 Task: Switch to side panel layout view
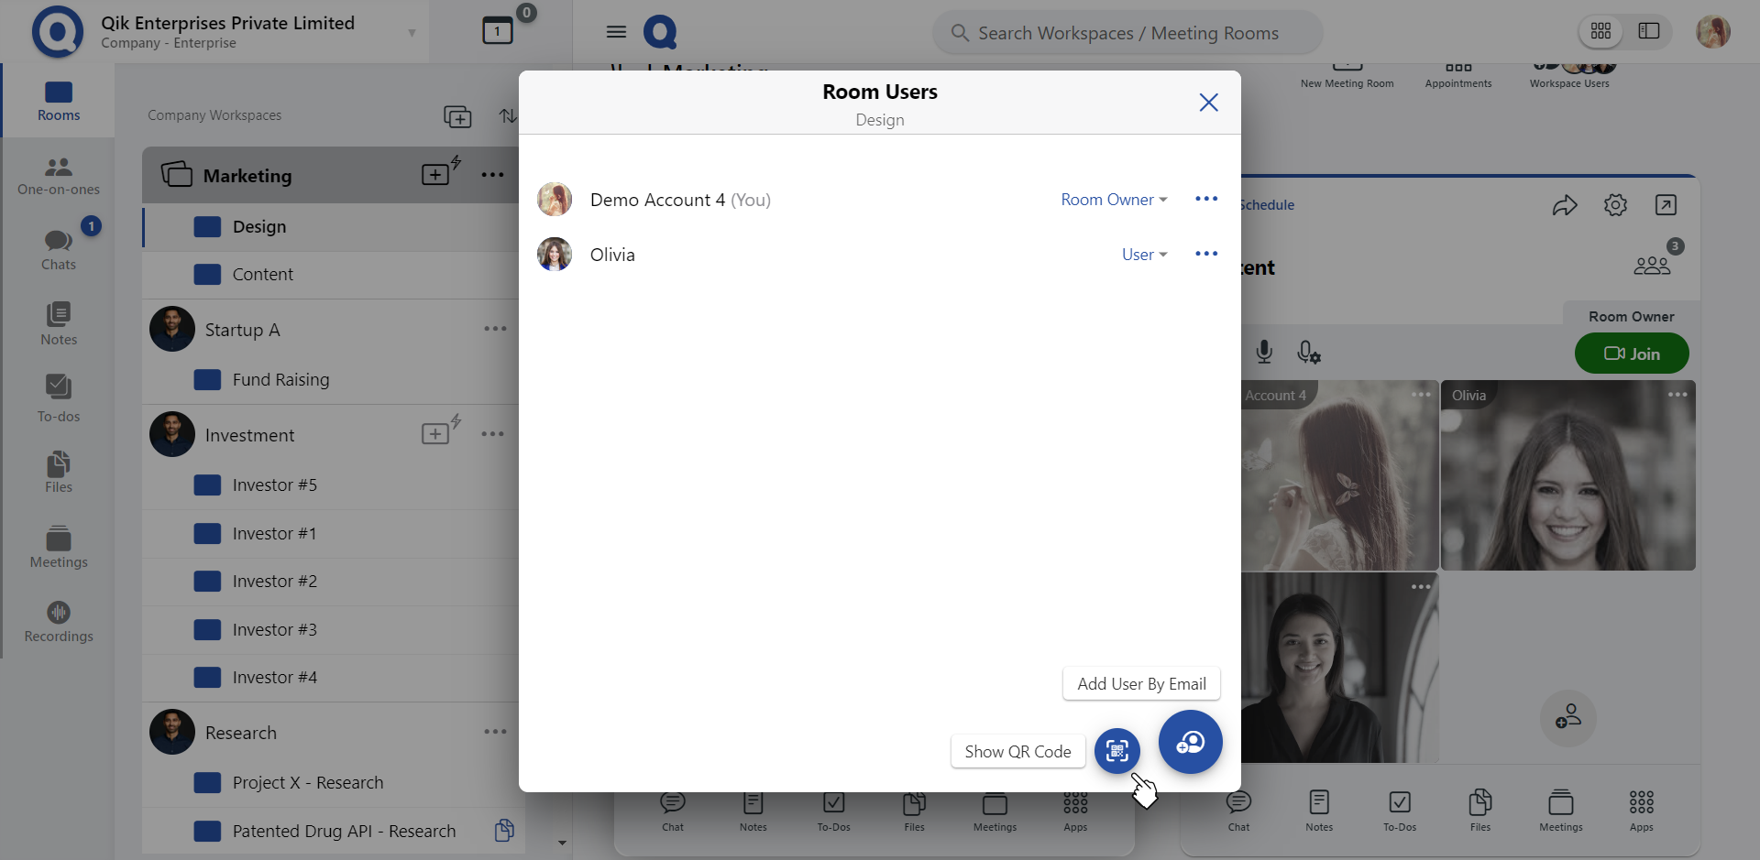[x=1649, y=31]
